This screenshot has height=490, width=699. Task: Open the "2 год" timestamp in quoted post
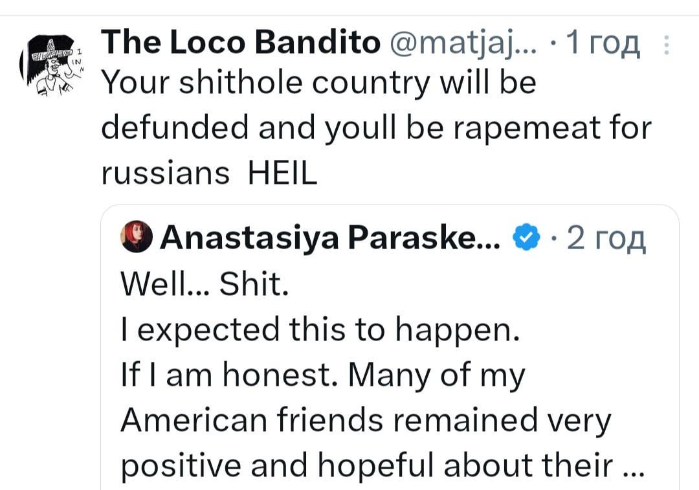click(606, 238)
